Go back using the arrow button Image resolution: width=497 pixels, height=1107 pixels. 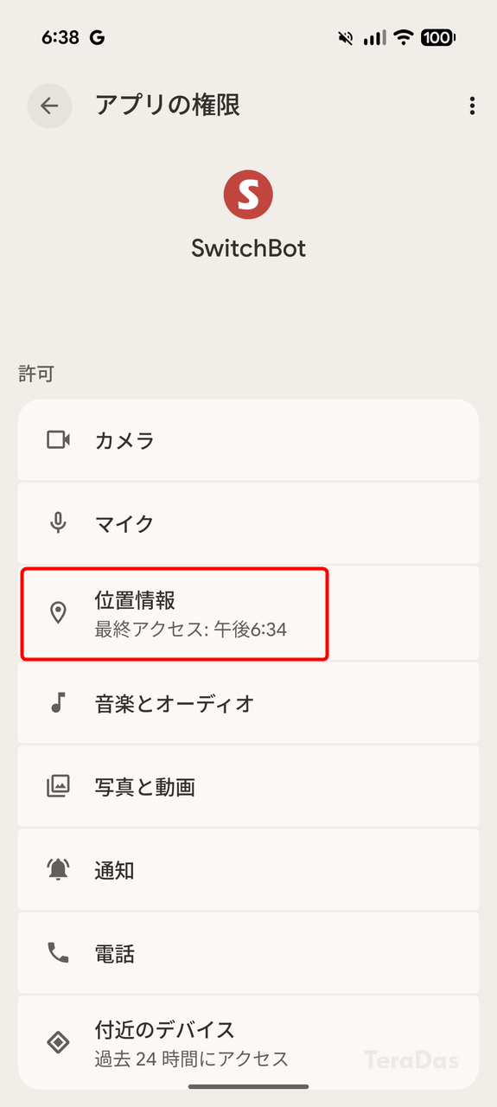coord(49,106)
